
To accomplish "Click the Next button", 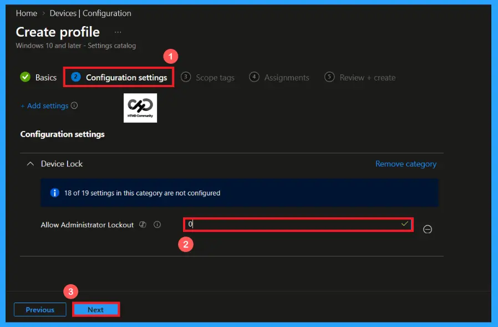I will (x=96, y=309).
